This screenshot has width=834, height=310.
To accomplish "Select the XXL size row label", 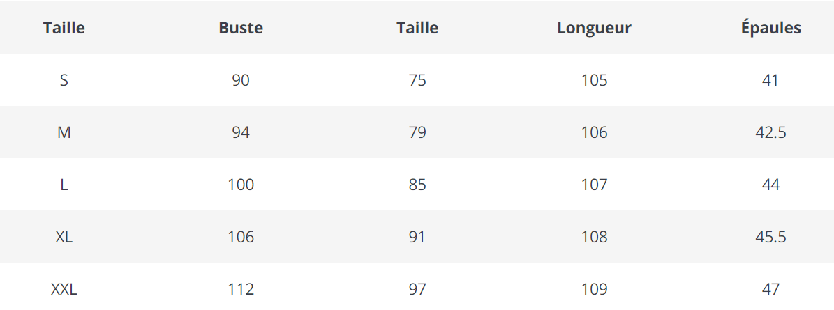I will point(64,289).
